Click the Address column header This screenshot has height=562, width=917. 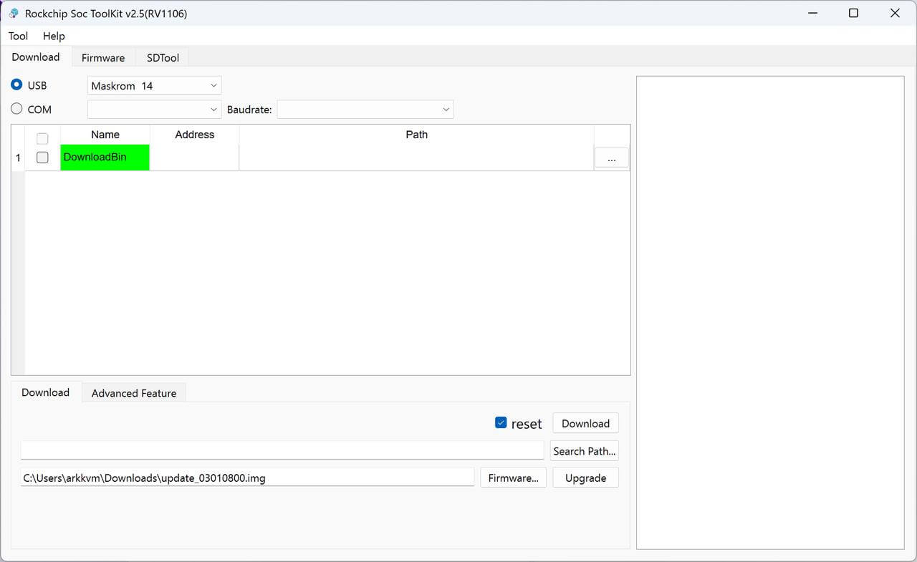pos(195,135)
